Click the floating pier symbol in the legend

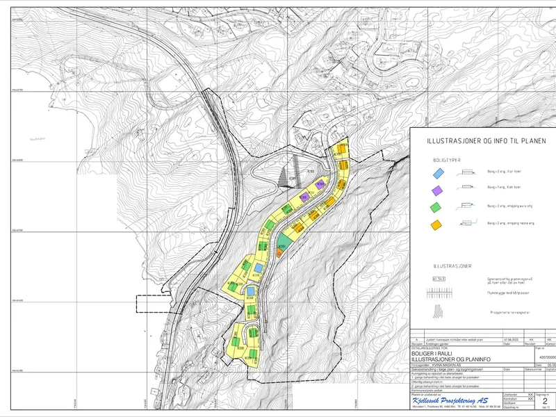[x=440, y=293]
